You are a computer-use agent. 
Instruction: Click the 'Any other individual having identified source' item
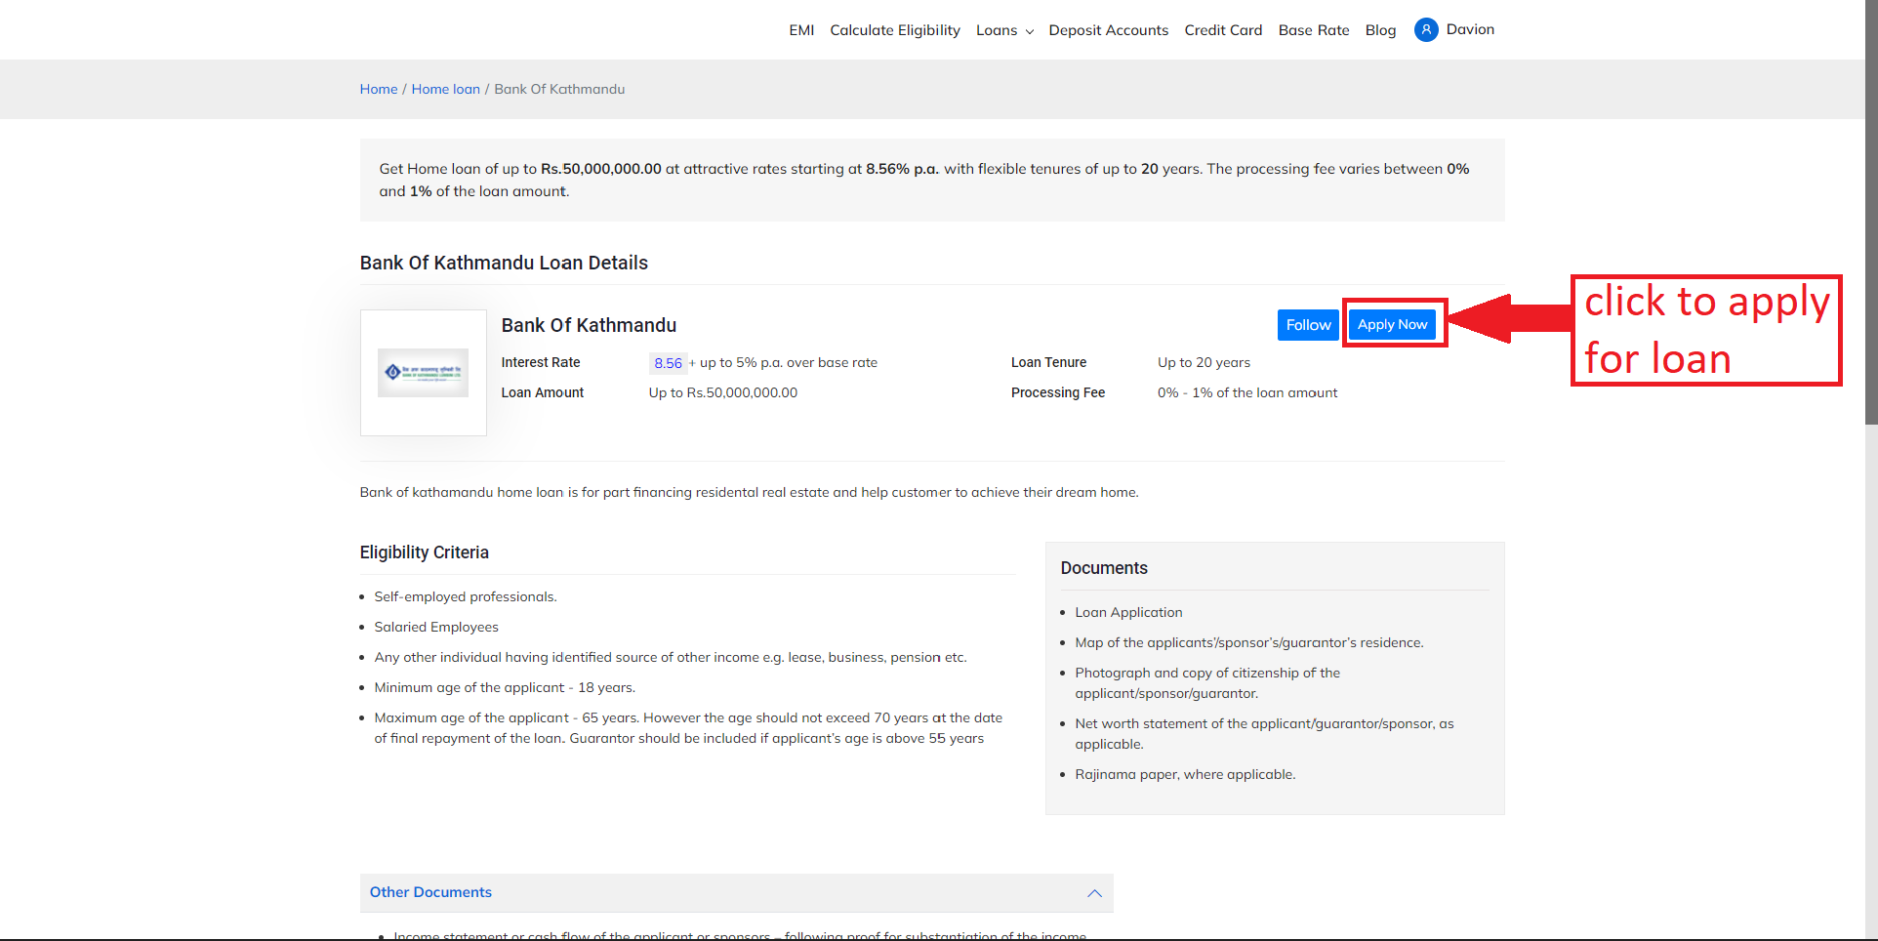[x=671, y=657]
